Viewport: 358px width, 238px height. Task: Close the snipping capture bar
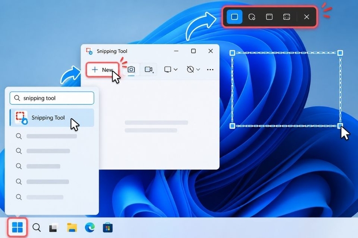coord(307,17)
